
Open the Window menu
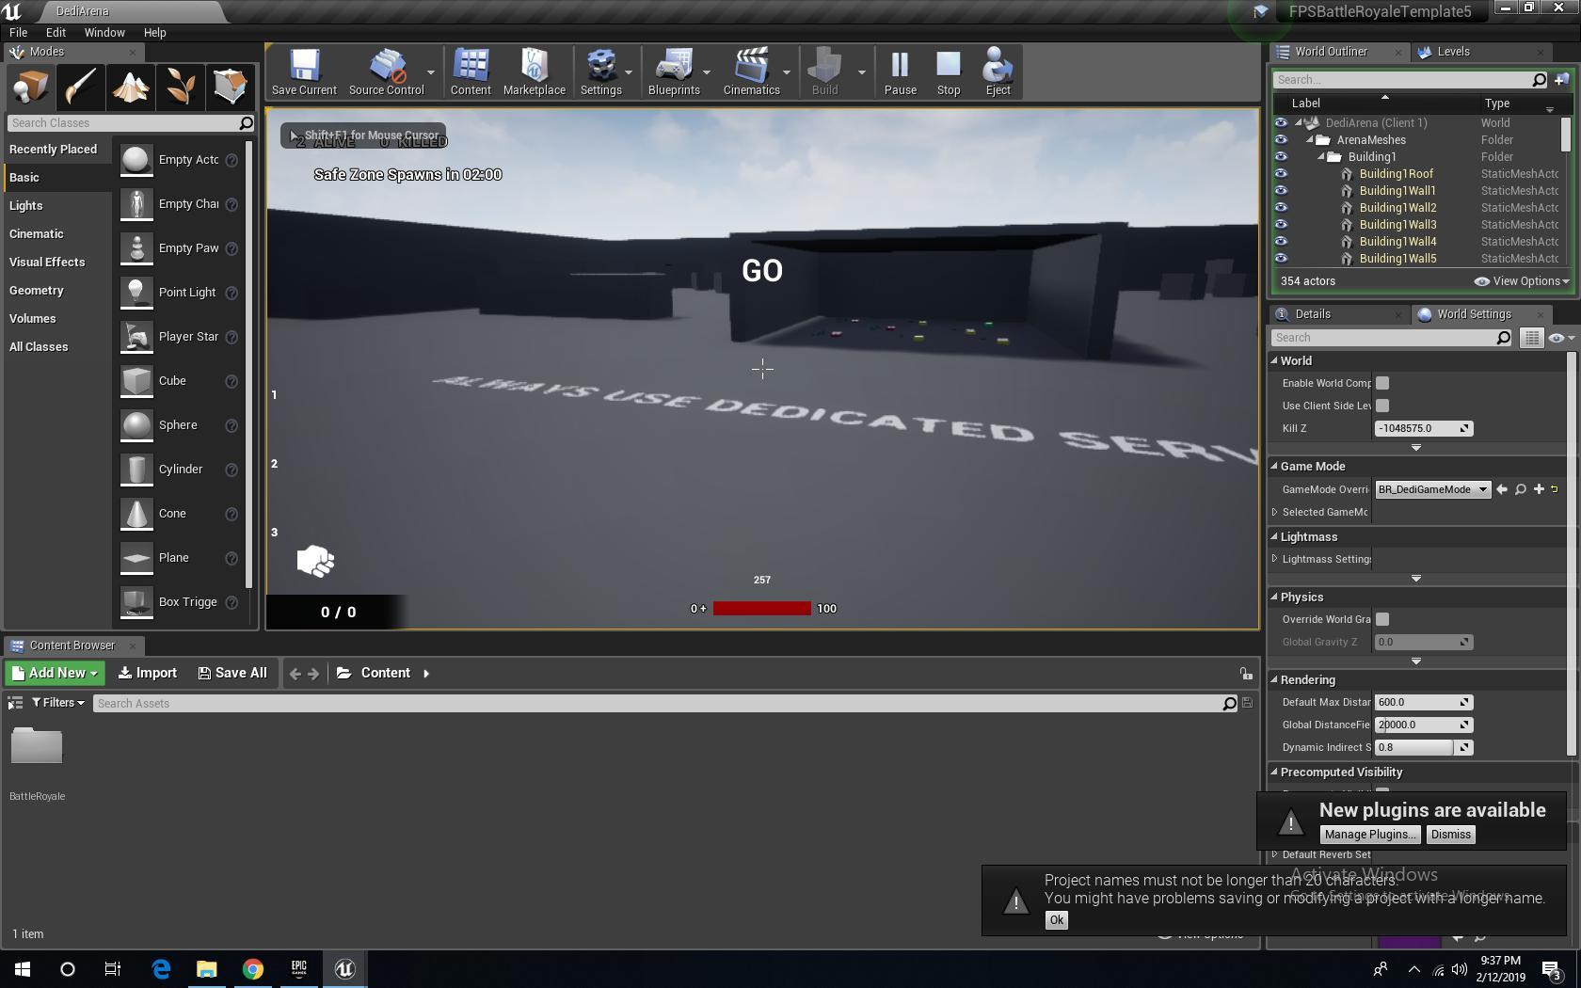[x=104, y=32]
